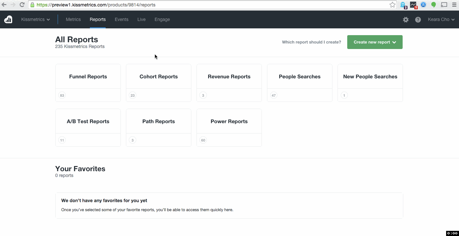Click the browser forward arrow
This screenshot has width=459, height=236.
click(13, 5)
